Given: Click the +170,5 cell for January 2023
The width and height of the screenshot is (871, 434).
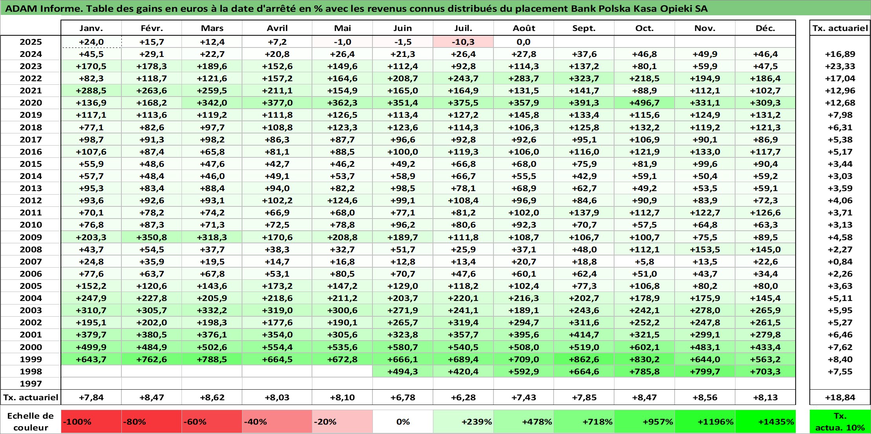Looking at the screenshot, I should click(91, 66).
